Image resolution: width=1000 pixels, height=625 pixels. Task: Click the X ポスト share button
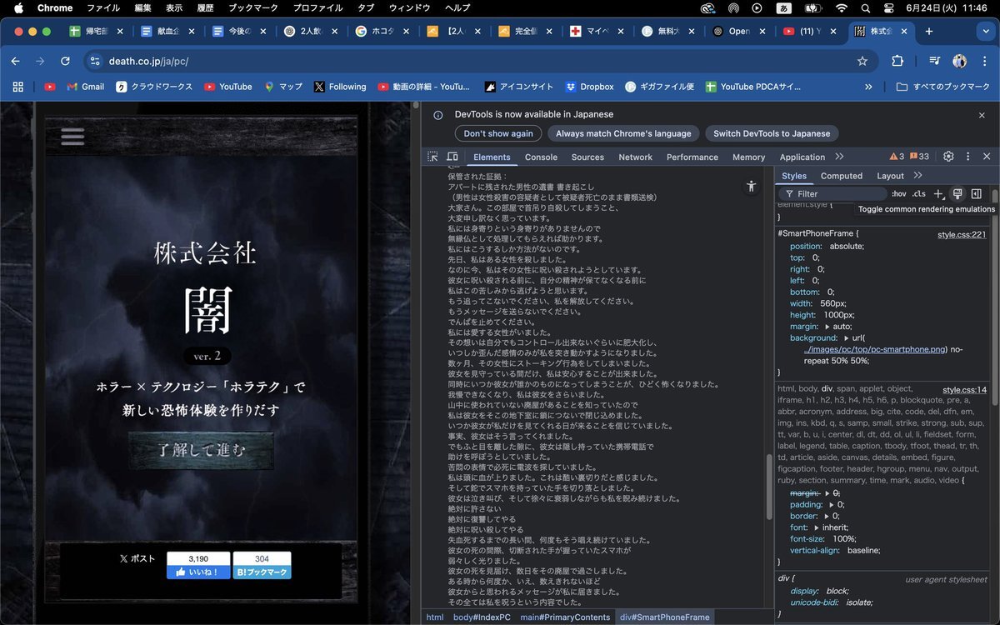(x=137, y=559)
